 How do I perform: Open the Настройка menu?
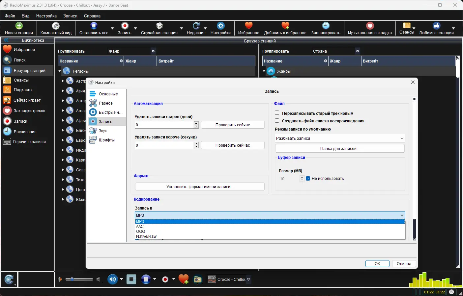(x=46, y=16)
